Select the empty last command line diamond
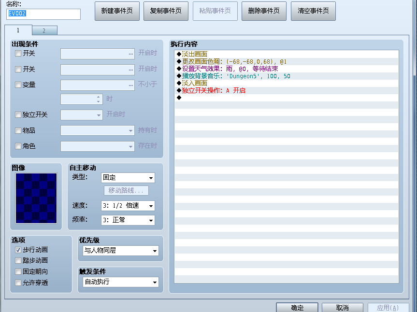 tap(179, 98)
